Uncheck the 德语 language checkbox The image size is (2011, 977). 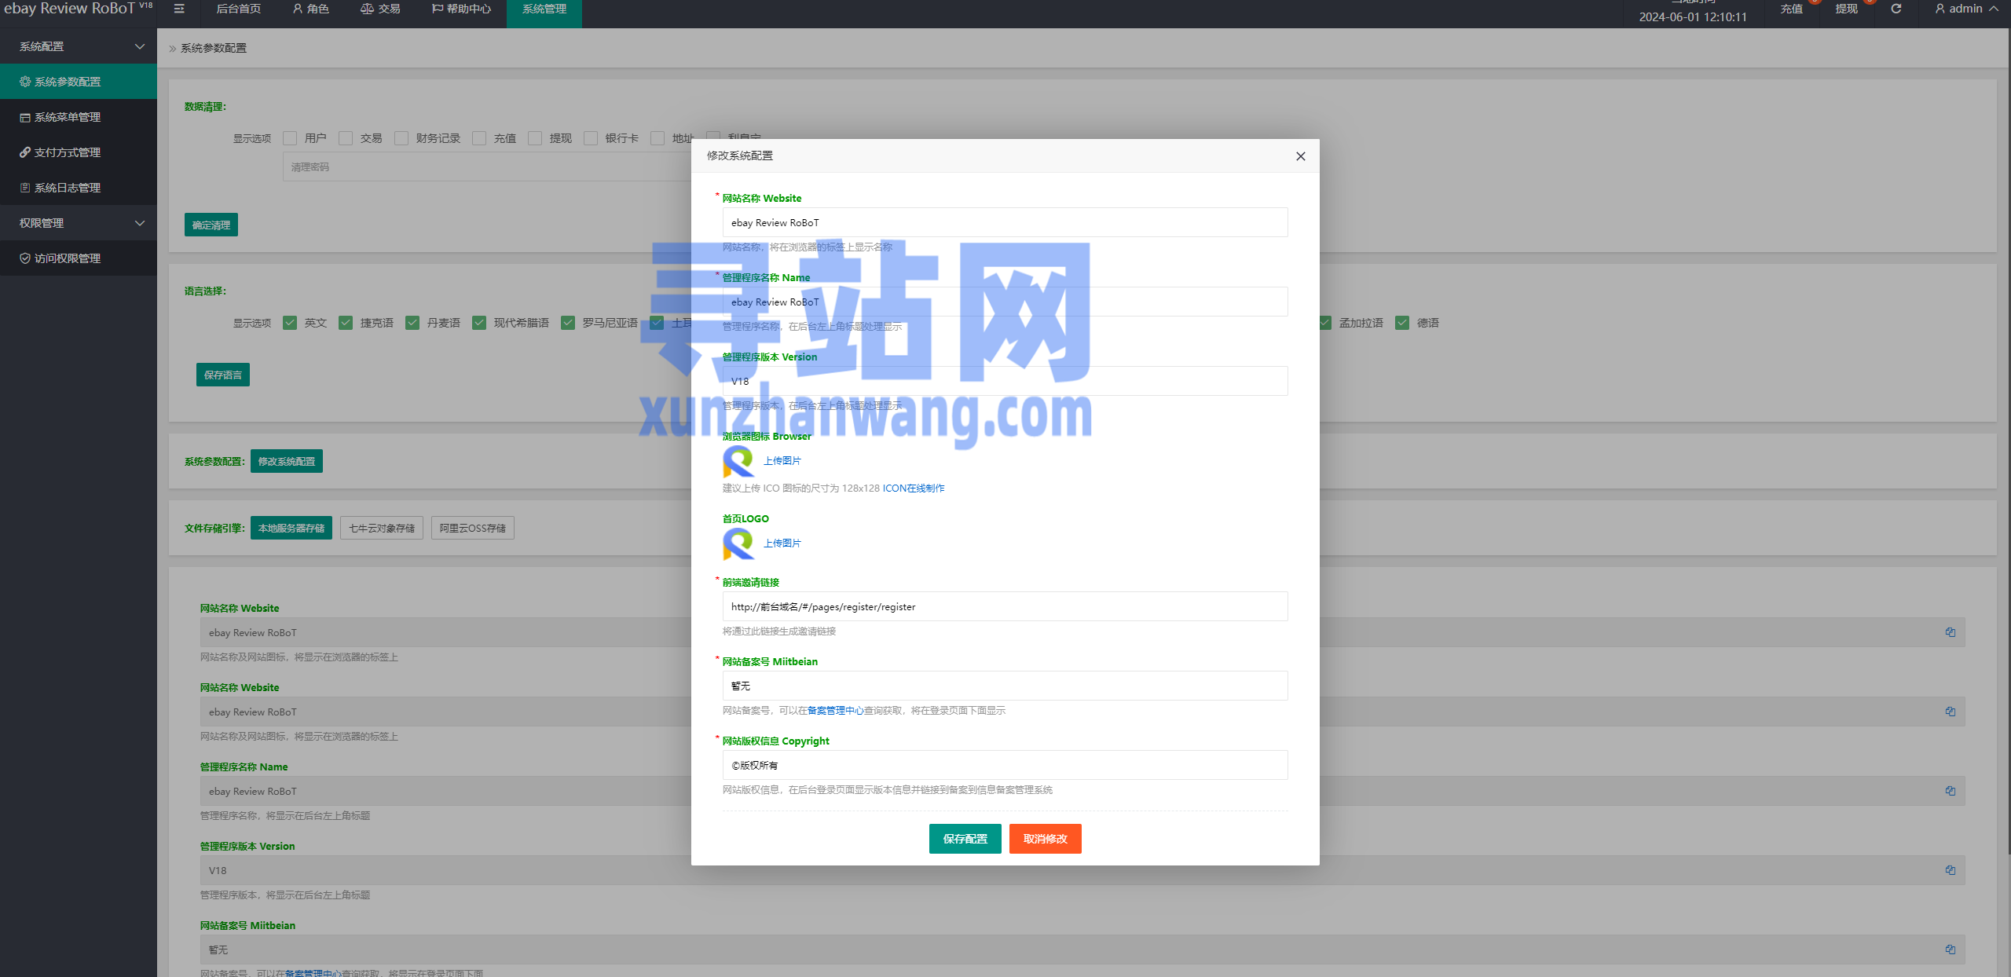1402,323
